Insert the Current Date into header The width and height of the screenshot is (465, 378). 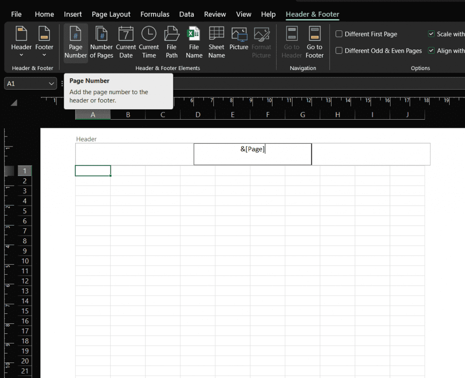click(126, 41)
